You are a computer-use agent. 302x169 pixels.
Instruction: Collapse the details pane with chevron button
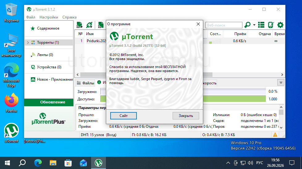point(281,82)
